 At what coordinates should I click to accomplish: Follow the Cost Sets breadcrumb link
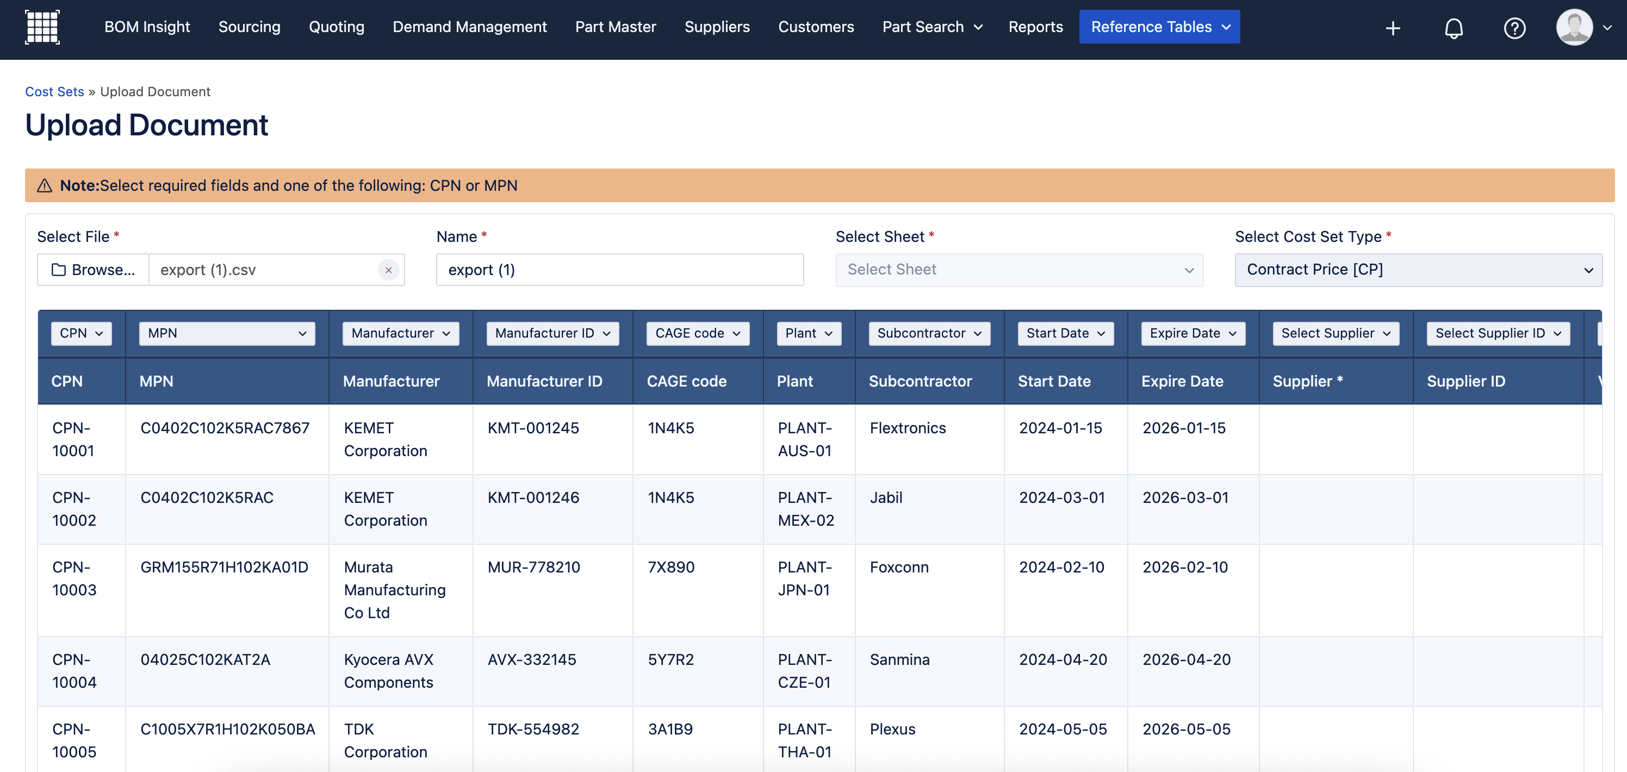[x=54, y=91]
